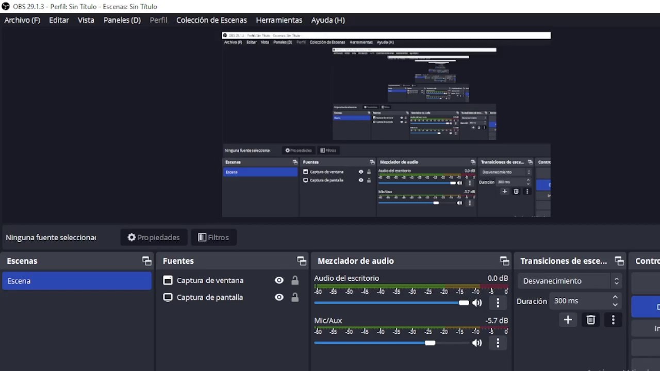Click the window icon of Captura de ventana

coord(168,280)
